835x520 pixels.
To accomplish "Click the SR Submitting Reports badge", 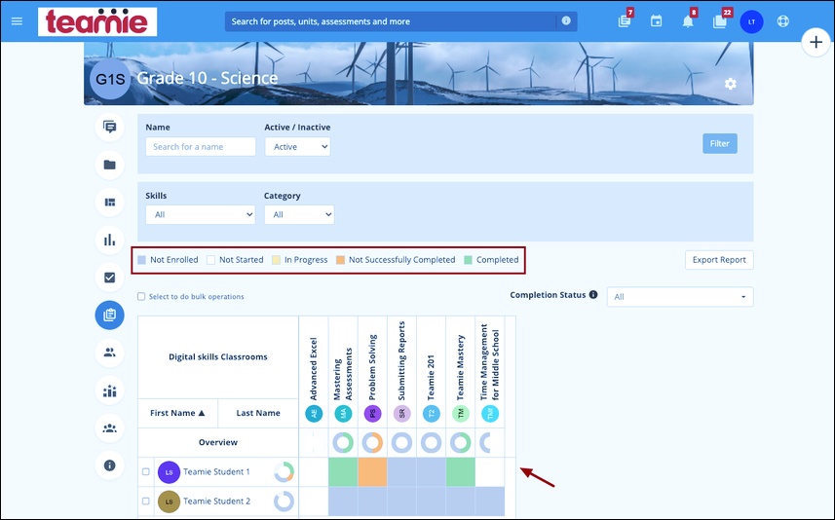I will tap(401, 414).
